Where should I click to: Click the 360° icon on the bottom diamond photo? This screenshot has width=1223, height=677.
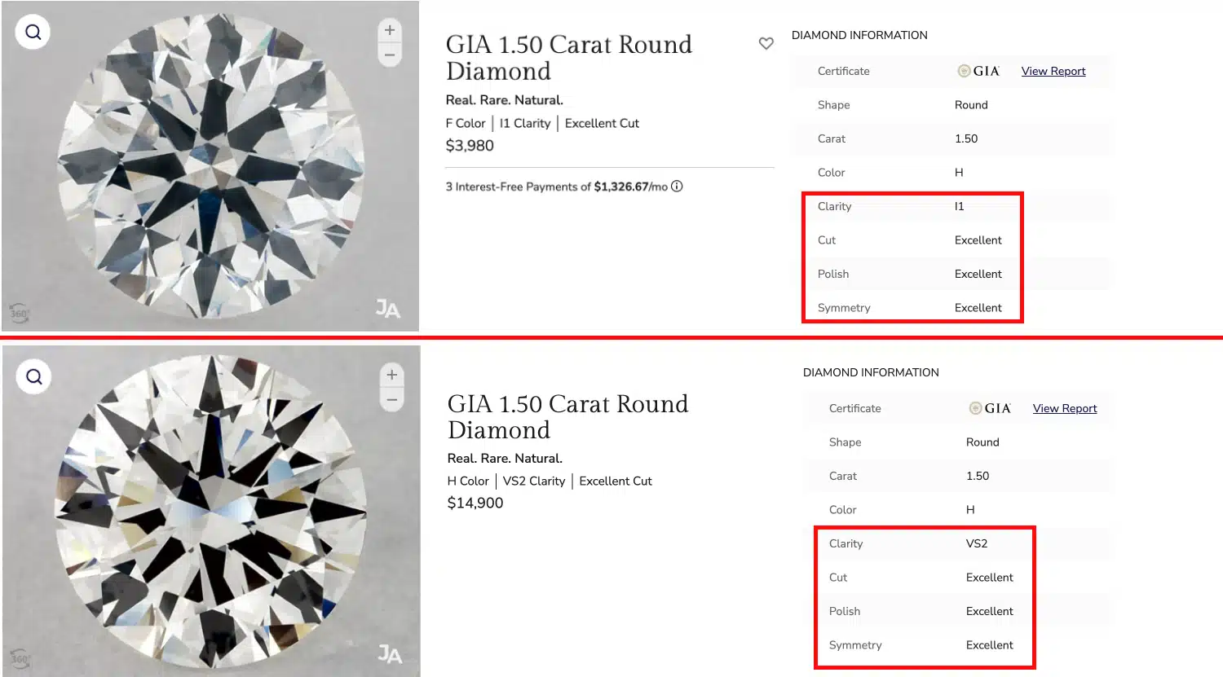[x=20, y=657]
